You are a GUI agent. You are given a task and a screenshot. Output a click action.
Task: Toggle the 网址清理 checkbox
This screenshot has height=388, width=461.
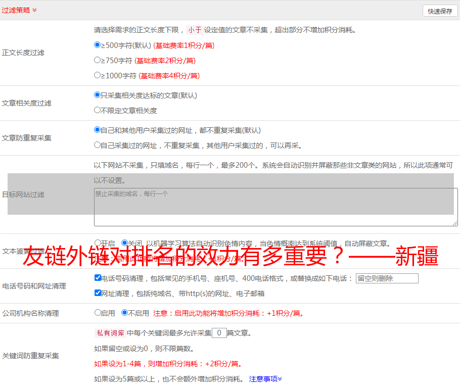pos(98,293)
